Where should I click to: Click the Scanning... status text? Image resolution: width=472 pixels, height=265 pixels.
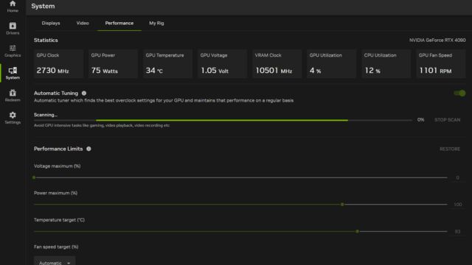[46, 115]
